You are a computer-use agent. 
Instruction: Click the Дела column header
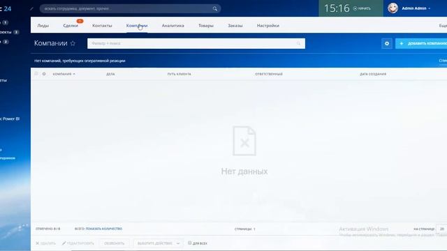(110, 74)
